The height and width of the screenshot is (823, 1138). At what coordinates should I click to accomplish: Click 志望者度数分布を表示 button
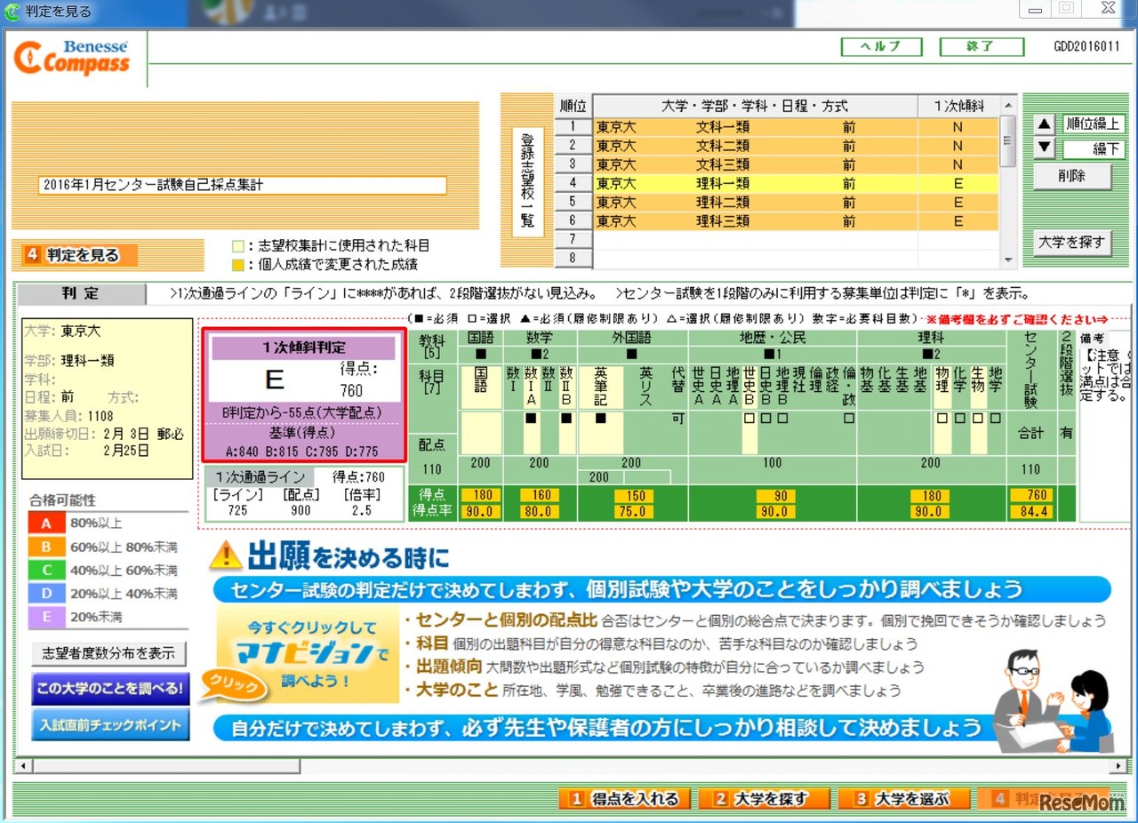(x=109, y=653)
